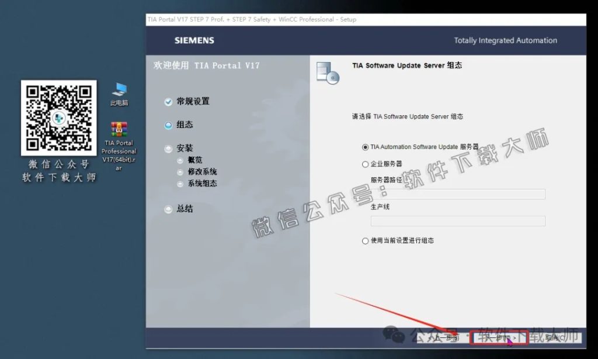Click inside the 服务器路径 input field
The width and height of the screenshot is (598, 359).
click(457, 193)
